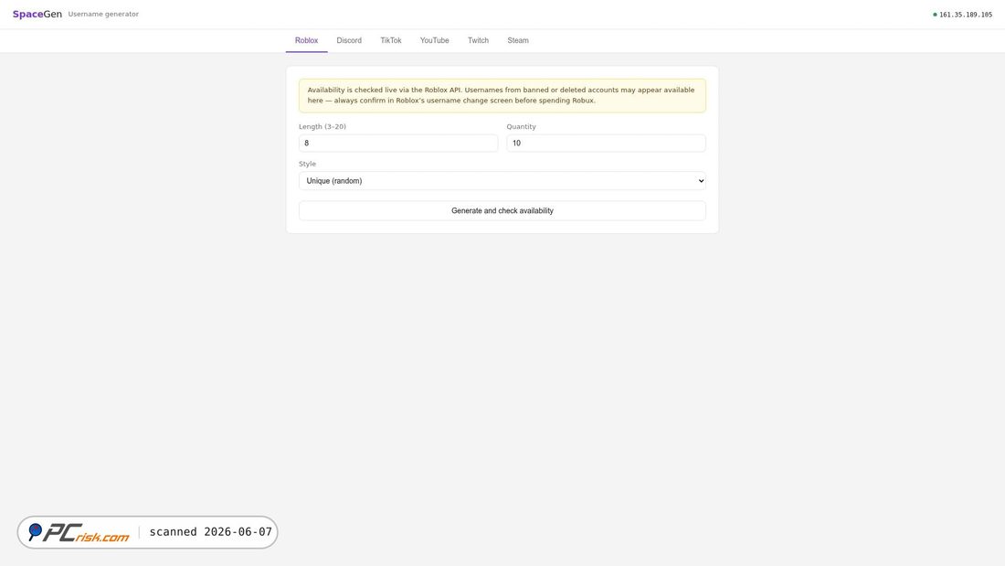The height and width of the screenshot is (566, 1005).
Task: Switch to the Steam tab
Action: click(518, 40)
